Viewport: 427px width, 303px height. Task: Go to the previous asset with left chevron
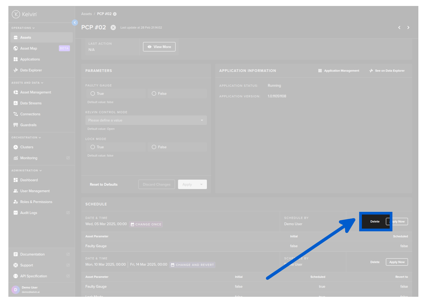coord(399,28)
